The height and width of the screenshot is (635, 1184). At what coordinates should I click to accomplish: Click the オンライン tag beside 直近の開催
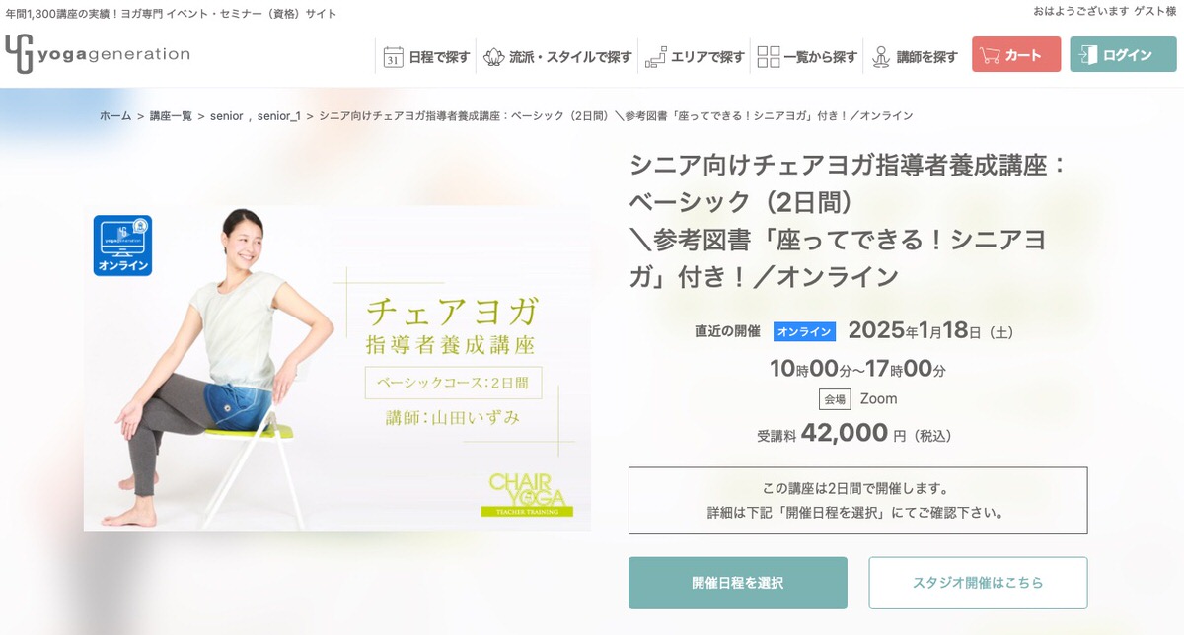pyautogui.click(x=804, y=332)
